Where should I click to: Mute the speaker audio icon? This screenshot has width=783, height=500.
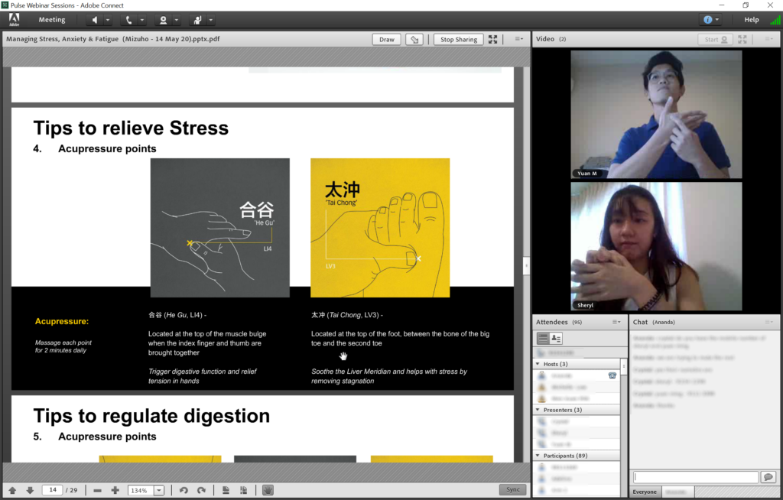pyautogui.click(x=95, y=20)
